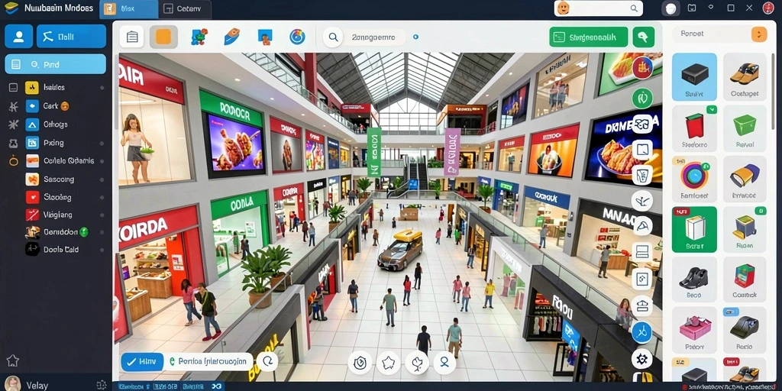
Task: Click the red round icon atop vertical toolbar
Action: 642,68
